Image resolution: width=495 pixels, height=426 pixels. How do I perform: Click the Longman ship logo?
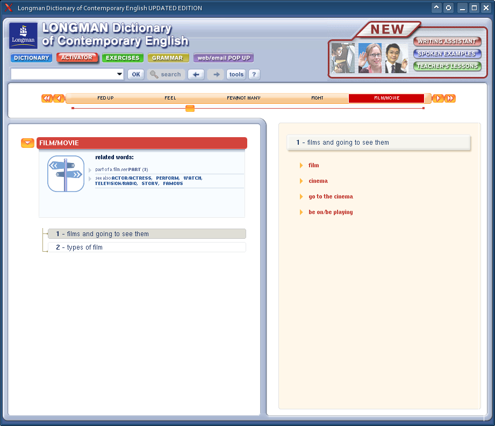23,35
